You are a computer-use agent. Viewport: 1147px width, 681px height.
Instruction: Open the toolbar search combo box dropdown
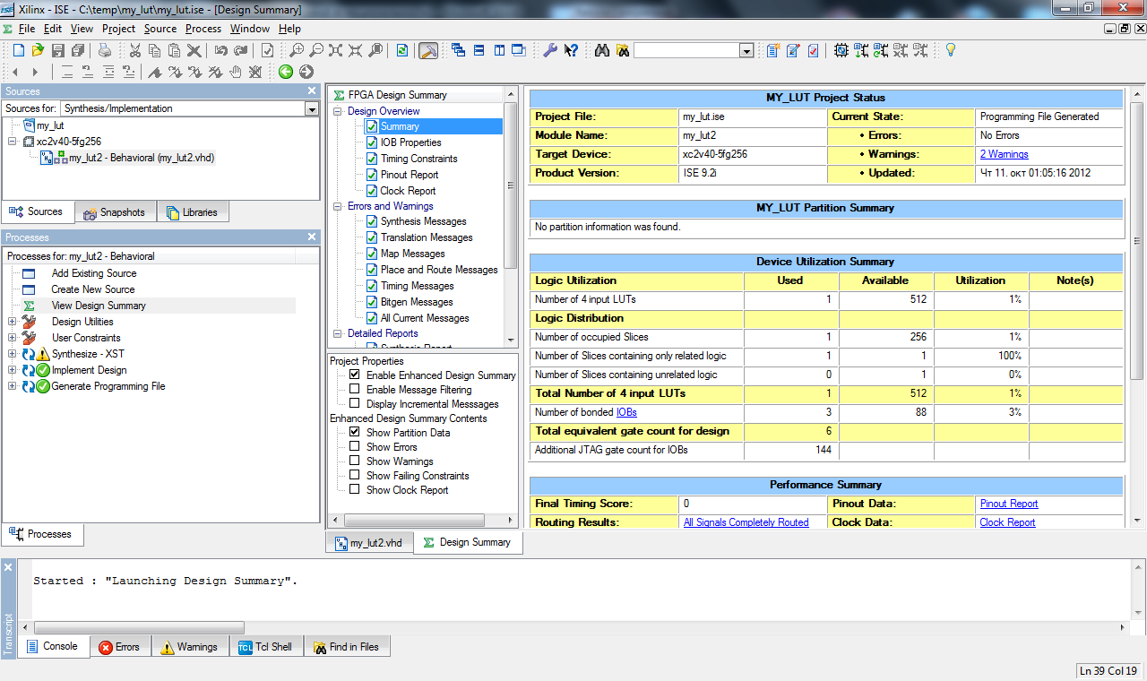[746, 51]
